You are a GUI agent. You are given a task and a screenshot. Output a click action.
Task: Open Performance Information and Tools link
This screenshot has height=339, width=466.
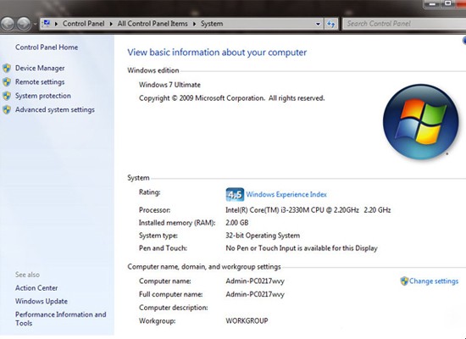(61, 319)
